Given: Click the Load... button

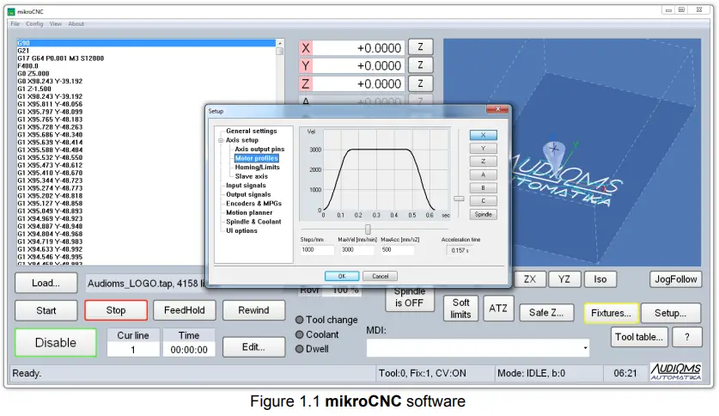Looking at the screenshot, I should [x=46, y=283].
